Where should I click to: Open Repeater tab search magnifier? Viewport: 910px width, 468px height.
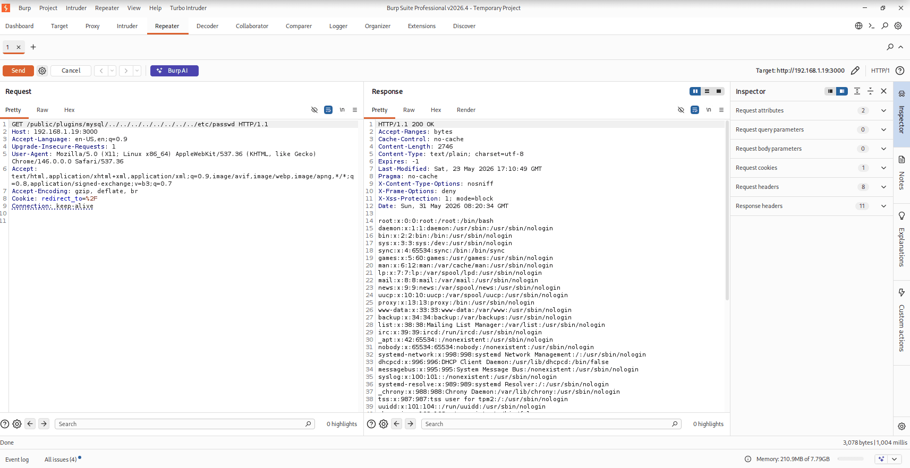pyautogui.click(x=890, y=47)
